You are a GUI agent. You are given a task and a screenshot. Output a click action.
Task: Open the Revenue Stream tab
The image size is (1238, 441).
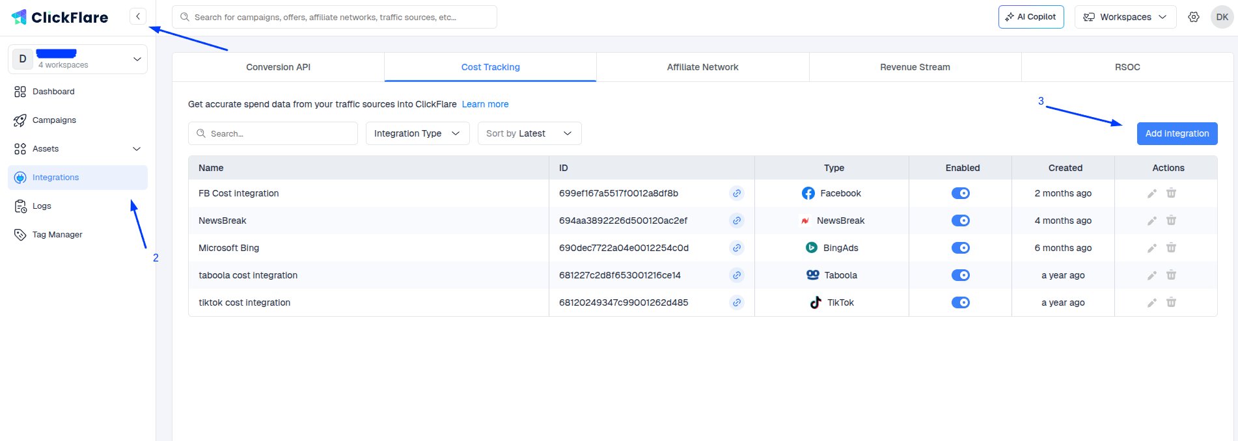(x=915, y=67)
